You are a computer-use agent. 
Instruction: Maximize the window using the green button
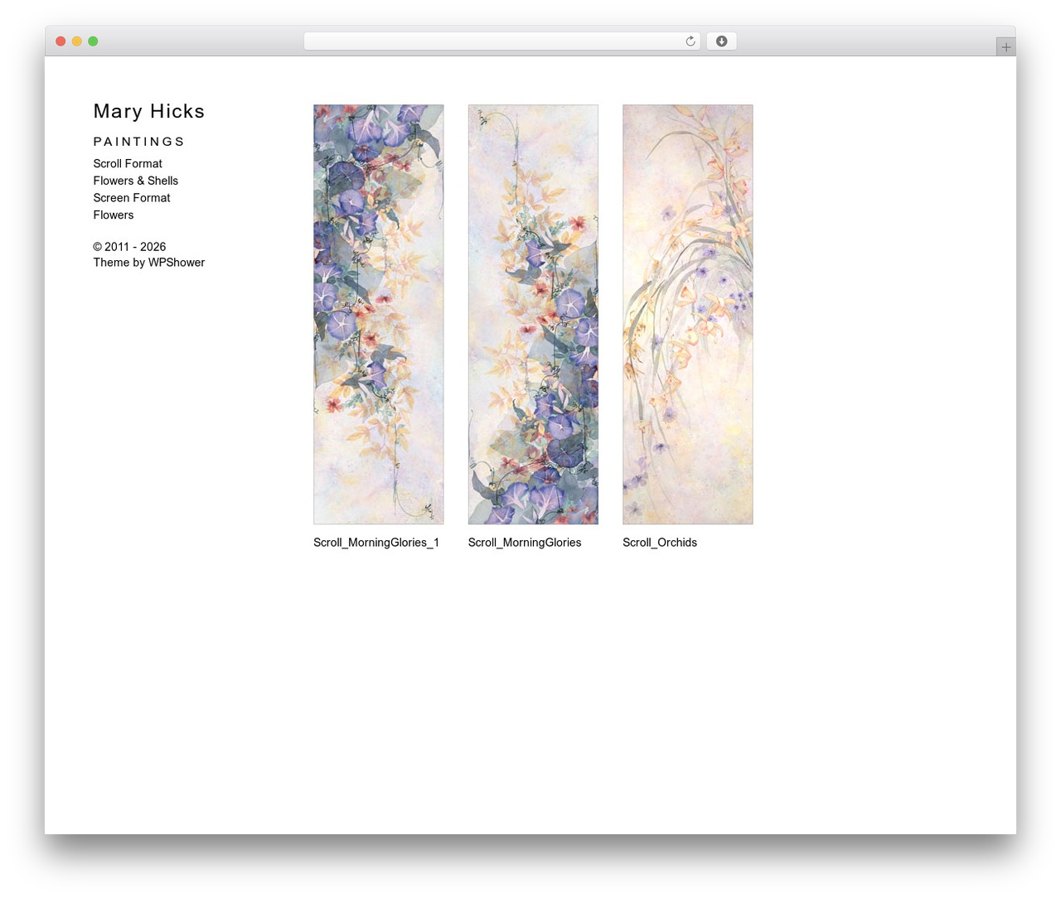coord(93,41)
